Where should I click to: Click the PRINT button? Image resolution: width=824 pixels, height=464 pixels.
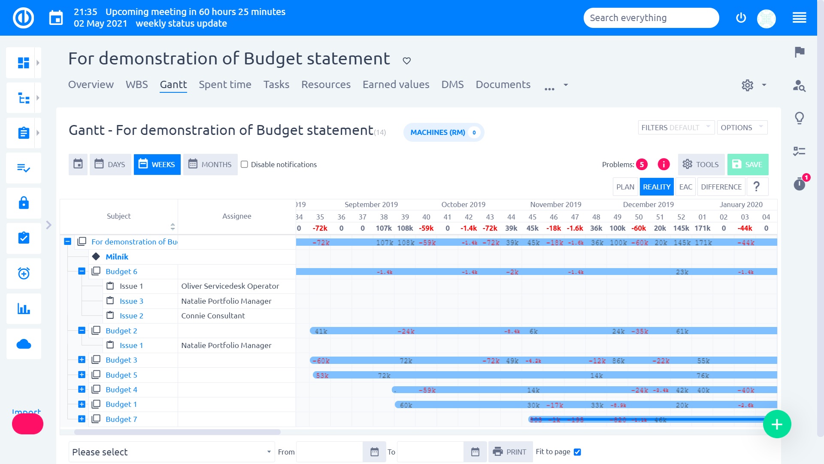point(510,452)
